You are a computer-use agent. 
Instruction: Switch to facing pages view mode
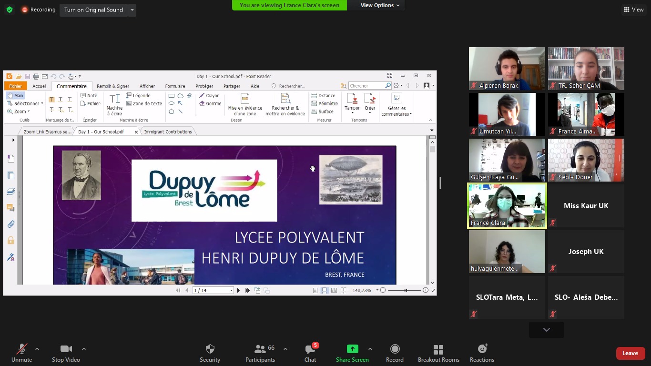click(x=334, y=290)
